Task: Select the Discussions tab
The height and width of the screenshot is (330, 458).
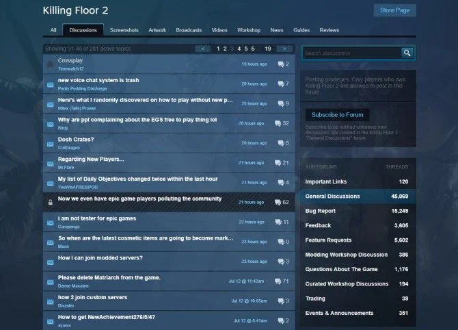Action: tap(83, 30)
